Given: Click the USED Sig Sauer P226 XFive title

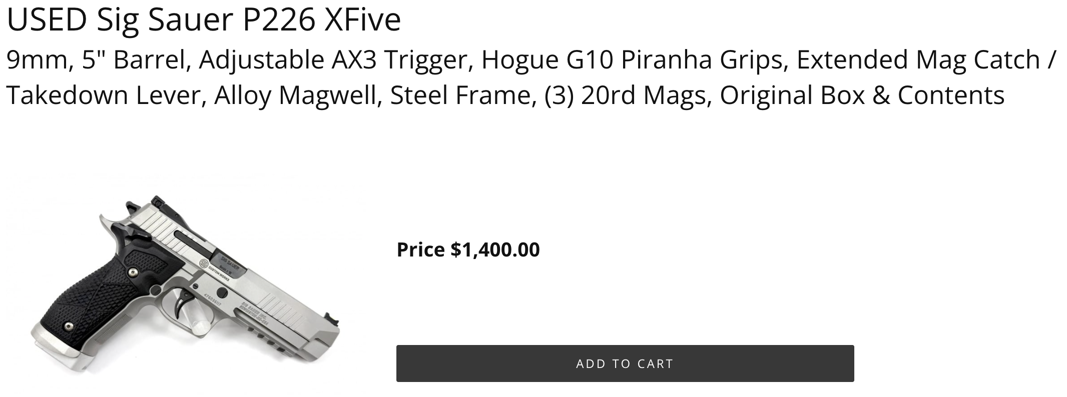Looking at the screenshot, I should point(203,20).
